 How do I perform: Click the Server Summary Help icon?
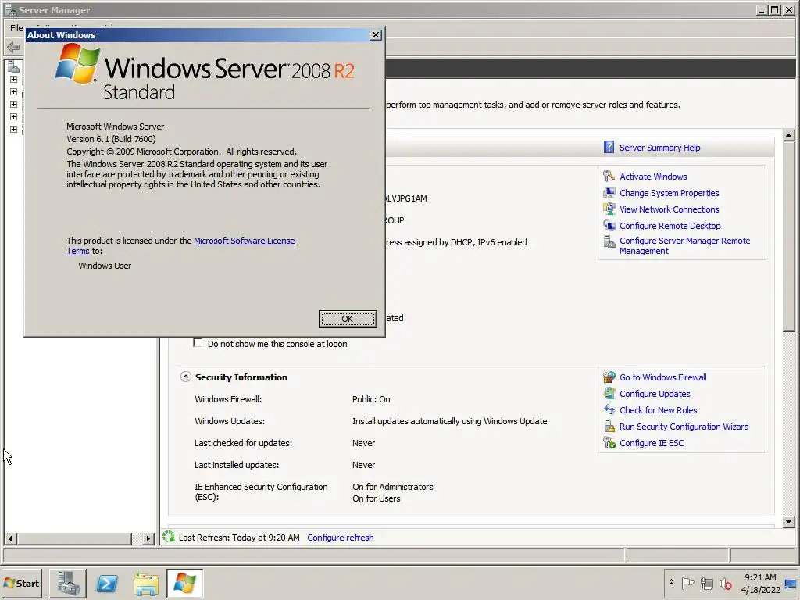(x=609, y=147)
